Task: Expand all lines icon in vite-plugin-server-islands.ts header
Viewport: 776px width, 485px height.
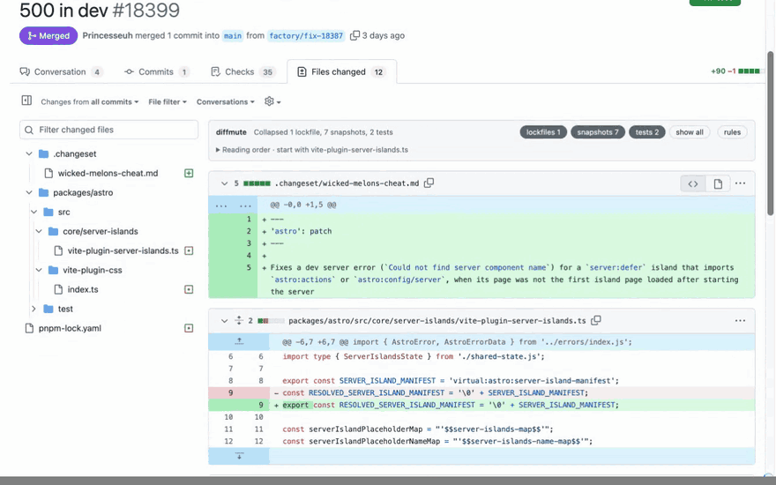Action: [239, 320]
